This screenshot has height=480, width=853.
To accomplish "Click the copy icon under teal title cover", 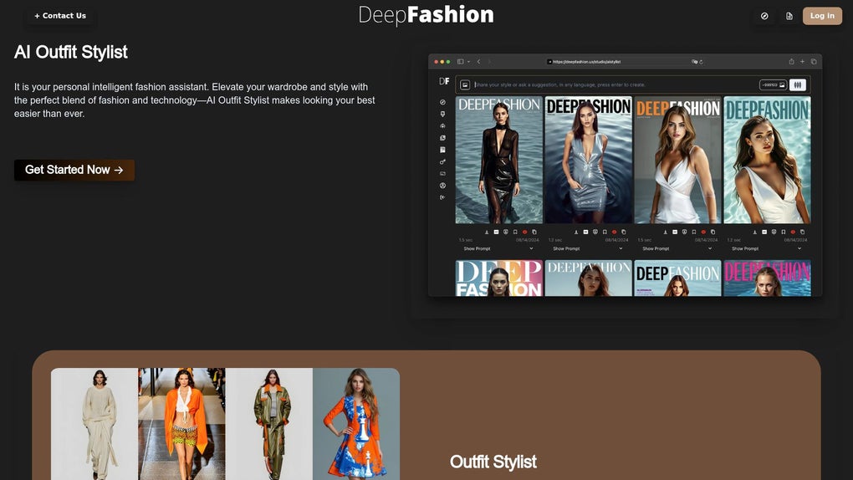I will (803, 232).
